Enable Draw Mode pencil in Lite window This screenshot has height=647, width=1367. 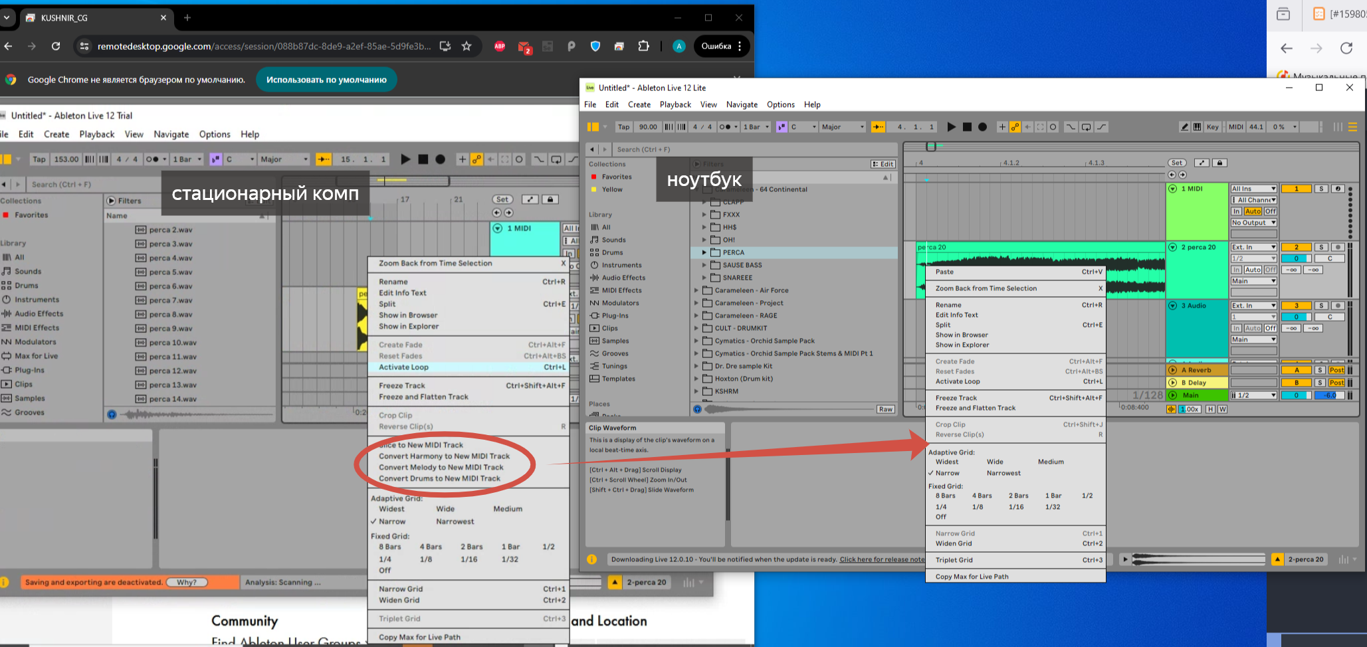click(1184, 127)
